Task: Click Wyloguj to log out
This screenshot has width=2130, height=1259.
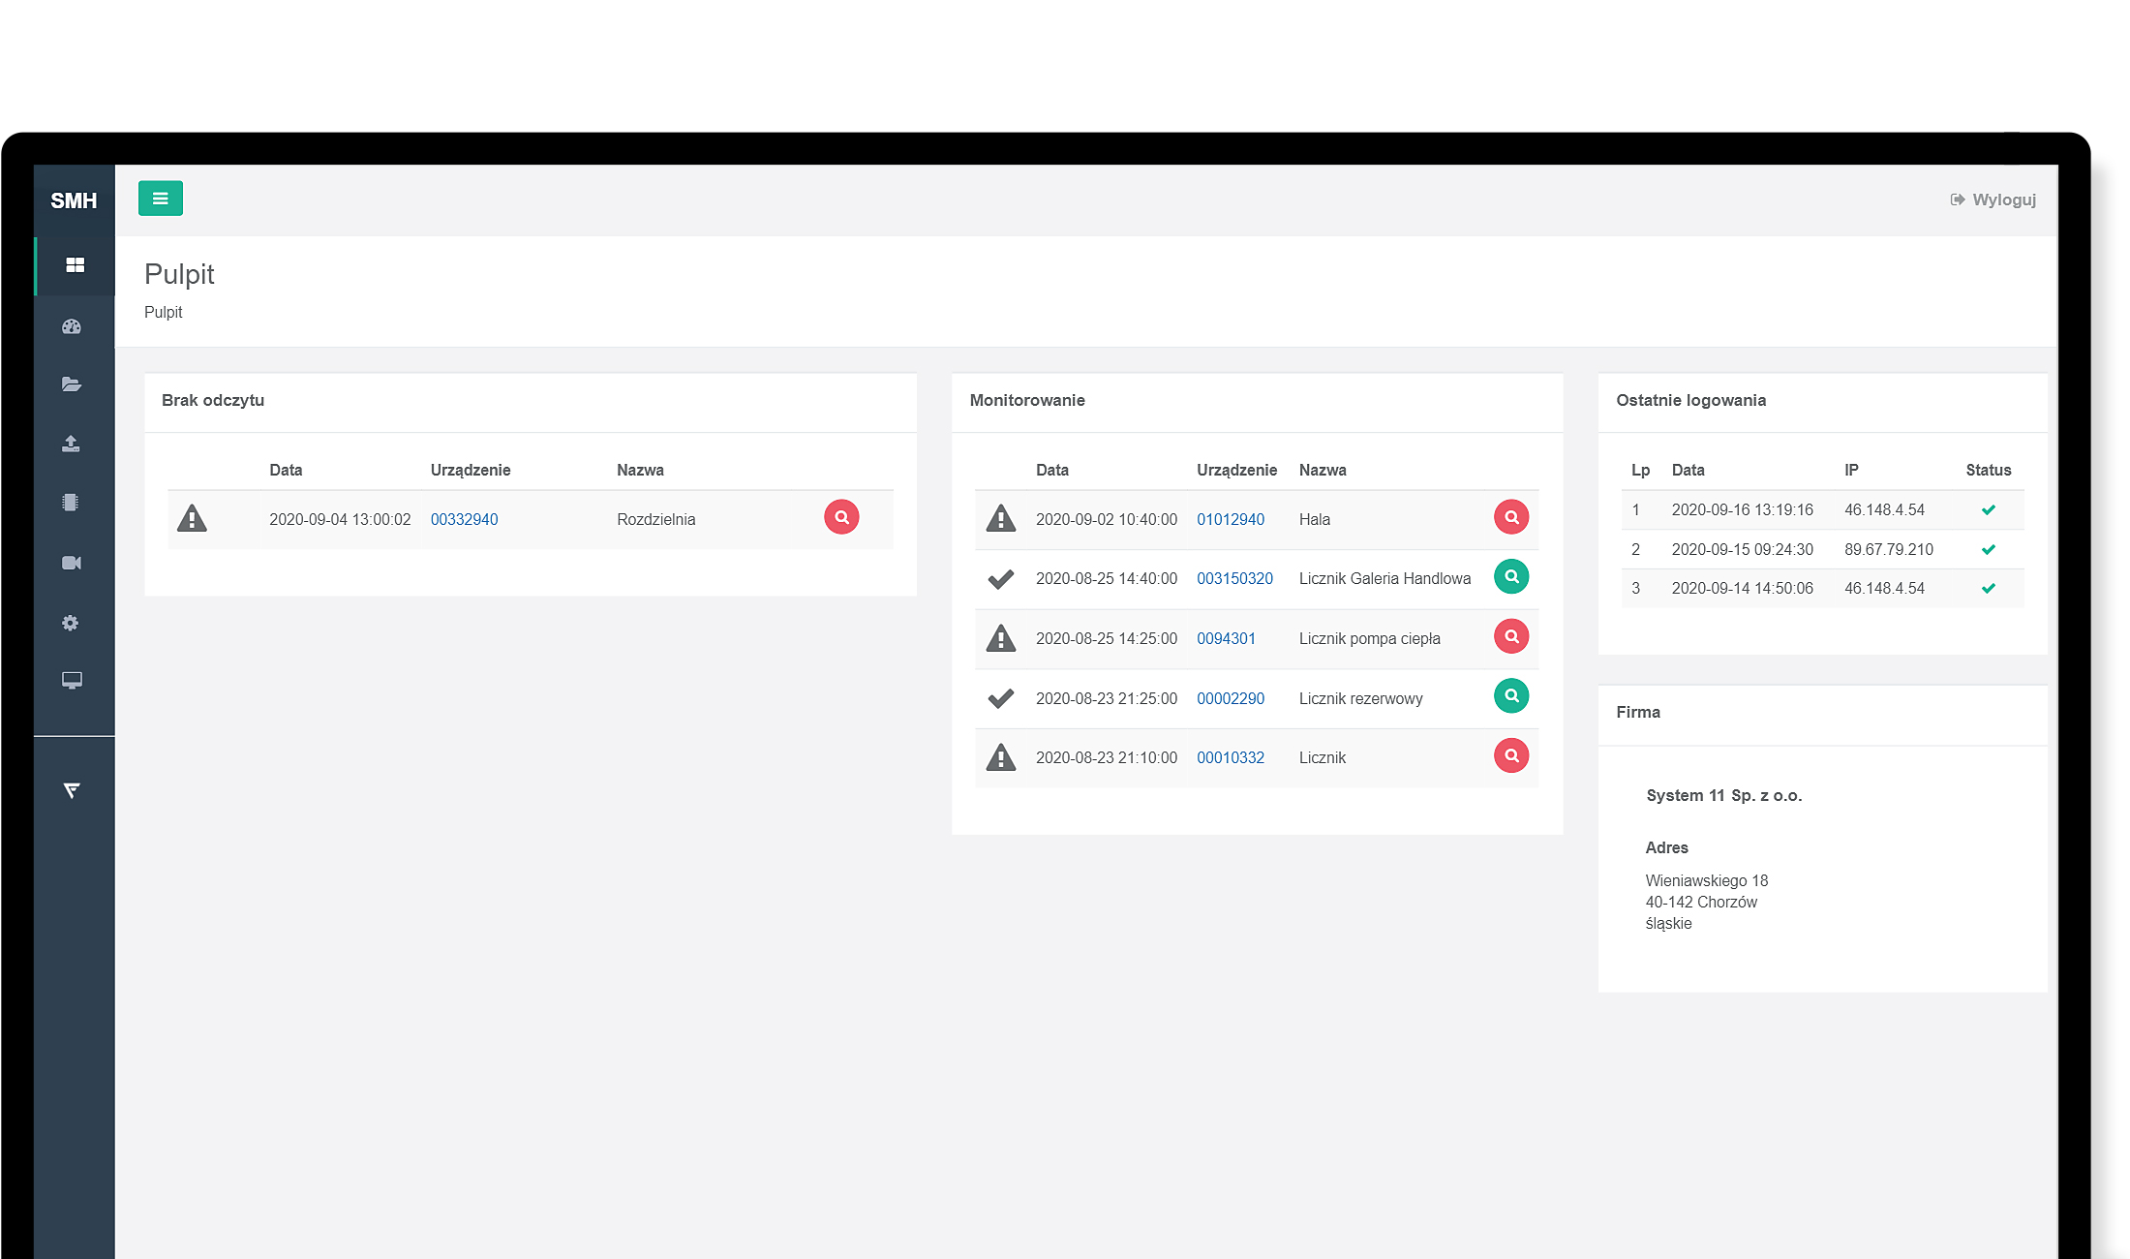Action: coord(1993,200)
